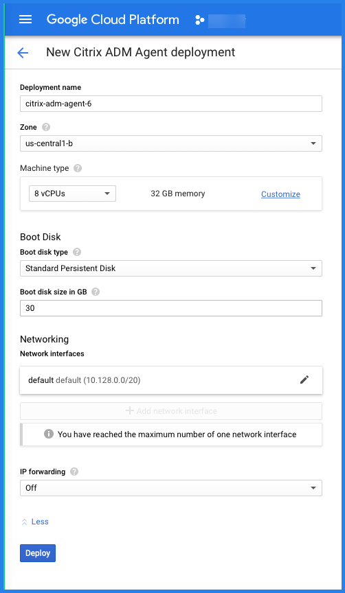Click the Customize machine type link
This screenshot has width=345, height=593.
[x=280, y=194]
